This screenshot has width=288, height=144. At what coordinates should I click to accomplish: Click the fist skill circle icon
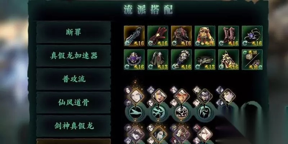click(205, 112)
